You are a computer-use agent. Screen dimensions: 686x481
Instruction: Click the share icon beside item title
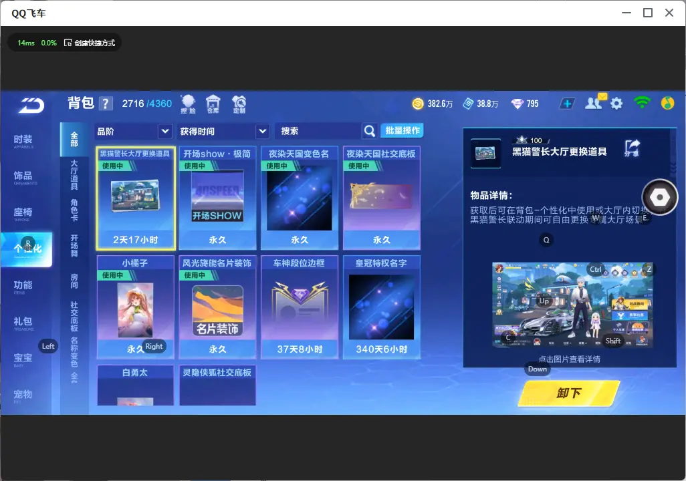(x=632, y=148)
